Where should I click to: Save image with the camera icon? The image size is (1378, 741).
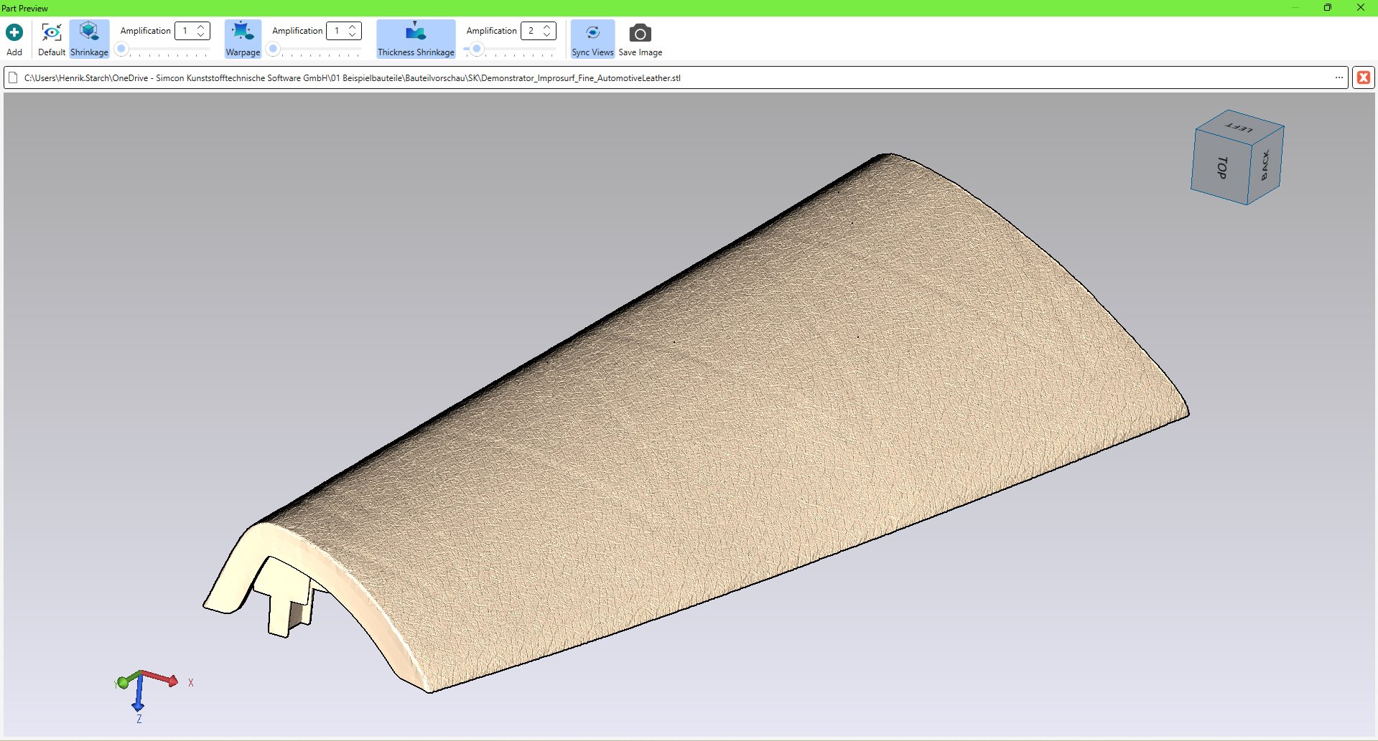pyautogui.click(x=640, y=39)
